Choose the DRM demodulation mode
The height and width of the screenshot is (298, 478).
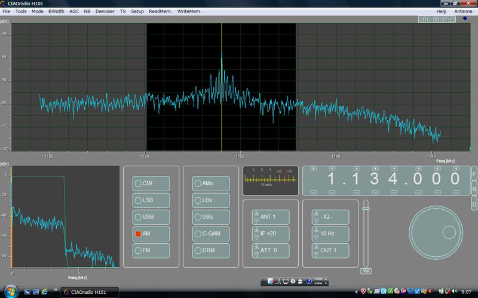pyautogui.click(x=197, y=250)
